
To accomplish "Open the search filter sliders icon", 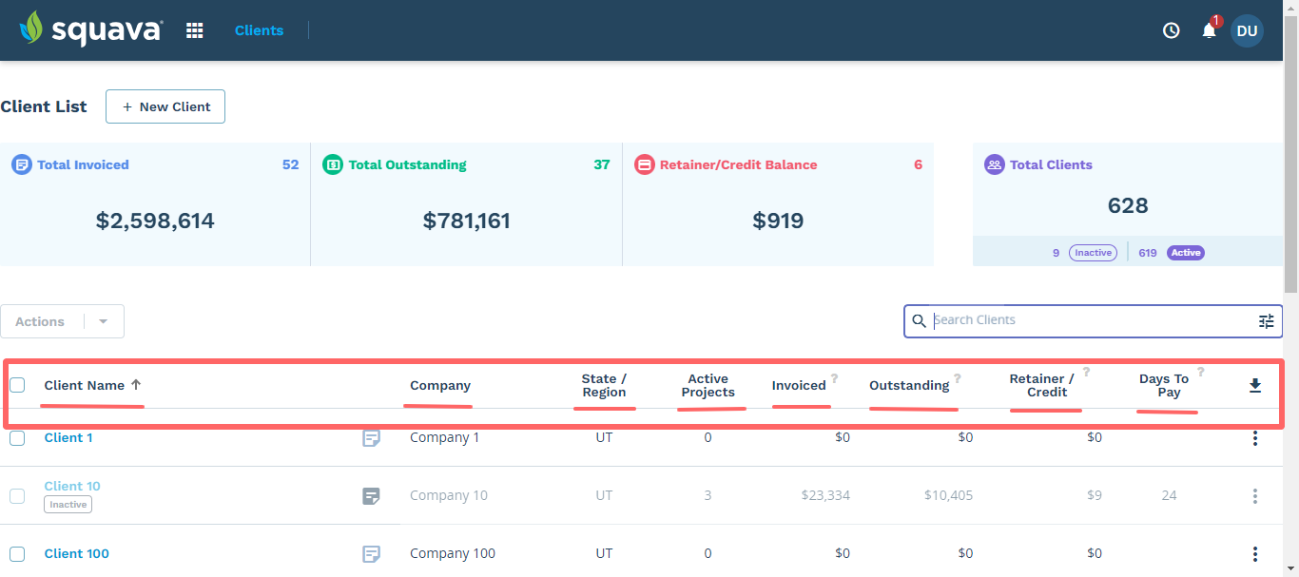I will [1266, 321].
